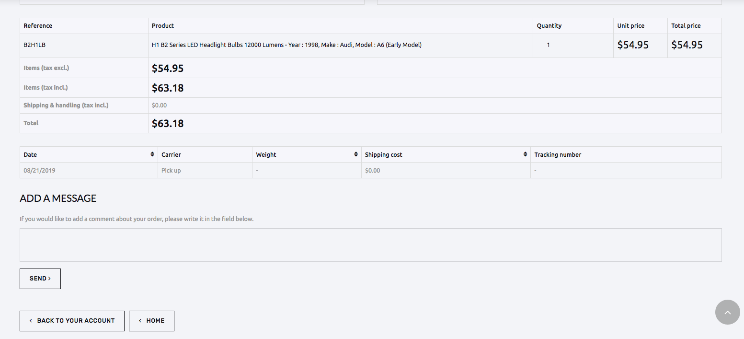Focus the order comment text area
Viewport: 744px width, 339px height.
click(x=370, y=245)
